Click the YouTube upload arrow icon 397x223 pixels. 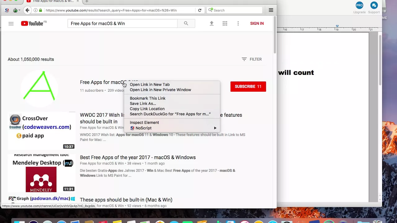click(212, 24)
